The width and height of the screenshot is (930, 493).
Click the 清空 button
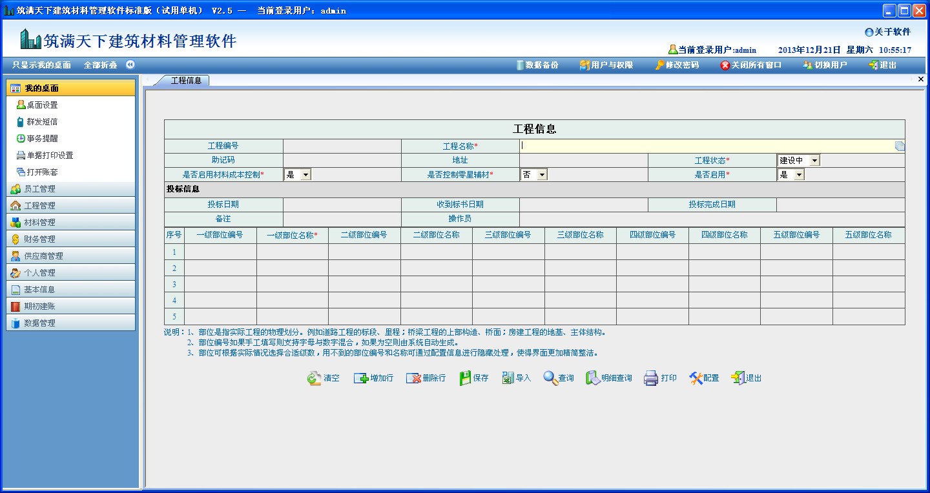pyautogui.click(x=324, y=378)
